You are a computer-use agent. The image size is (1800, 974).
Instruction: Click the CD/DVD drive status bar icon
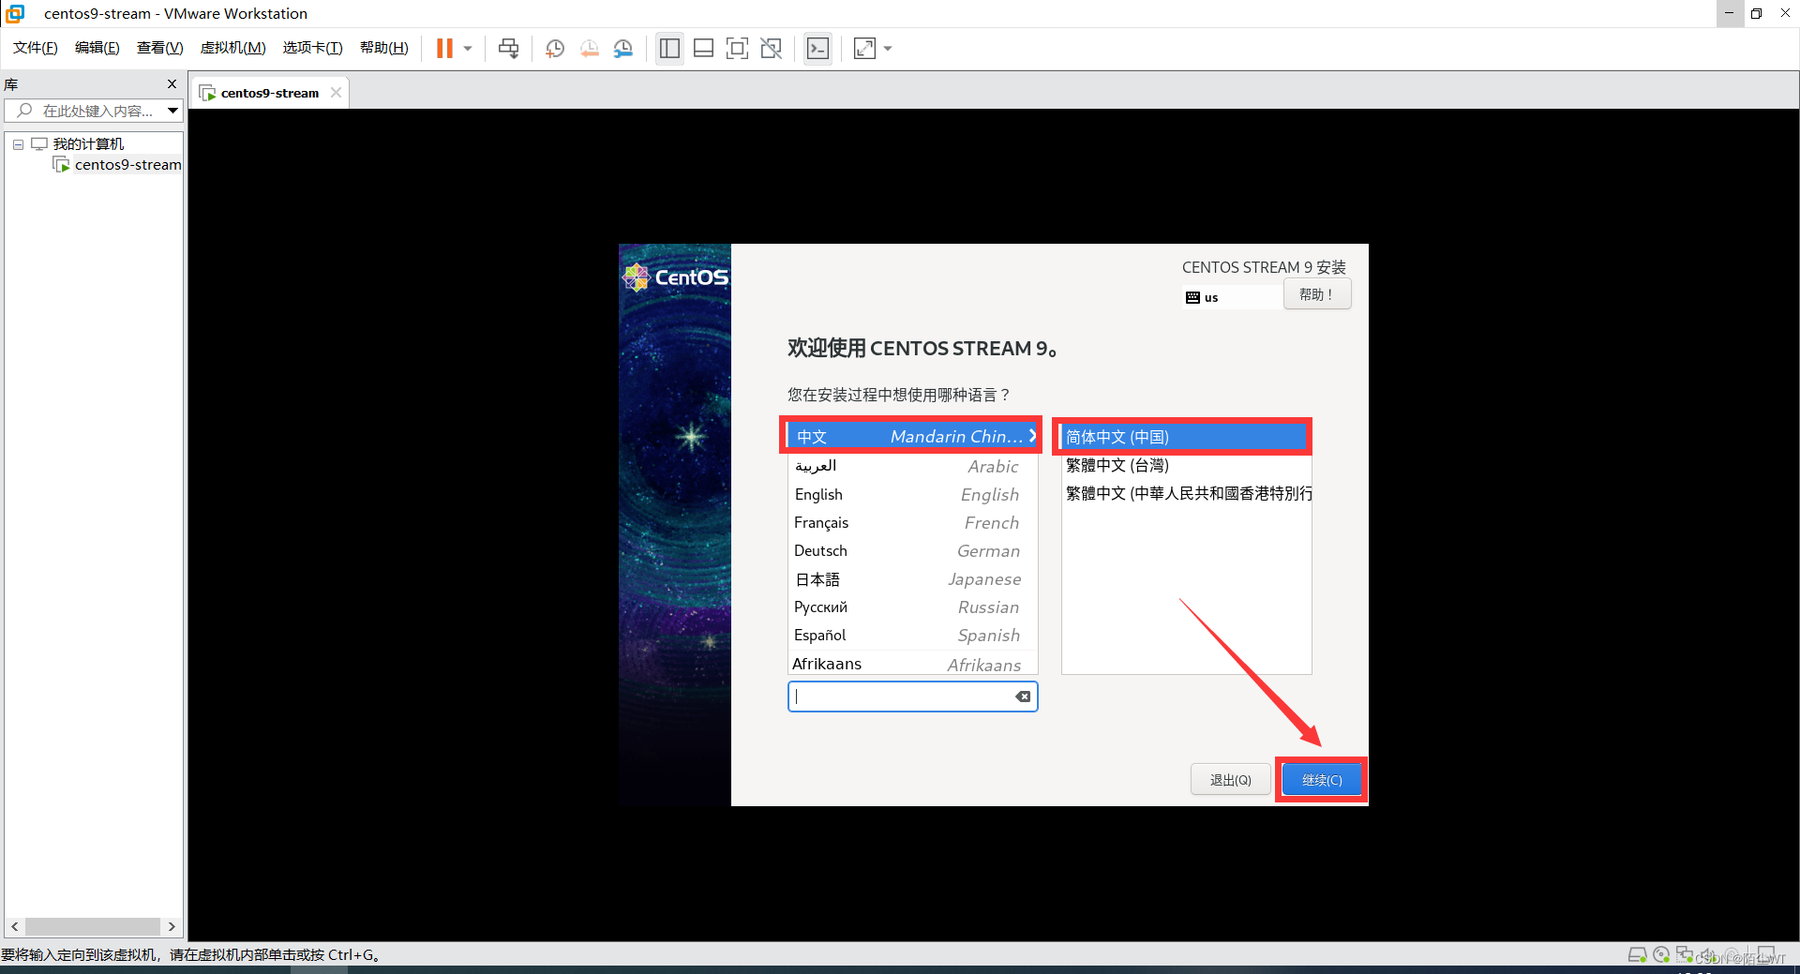[1661, 955]
